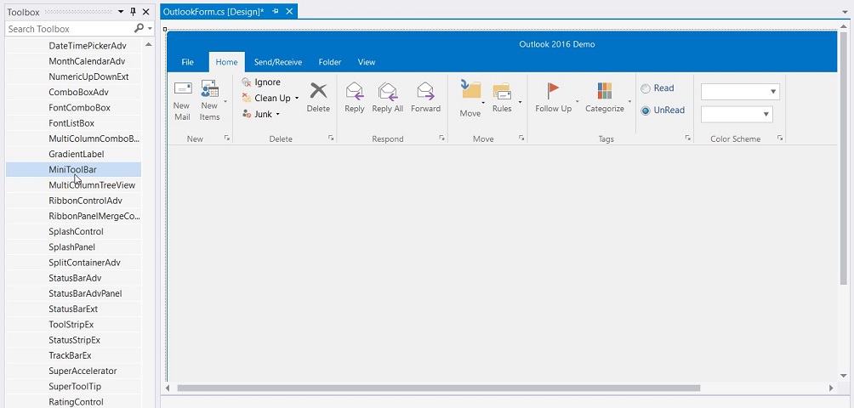Click the Junk icon
Viewport: 854px width, 408px height.
(x=247, y=114)
